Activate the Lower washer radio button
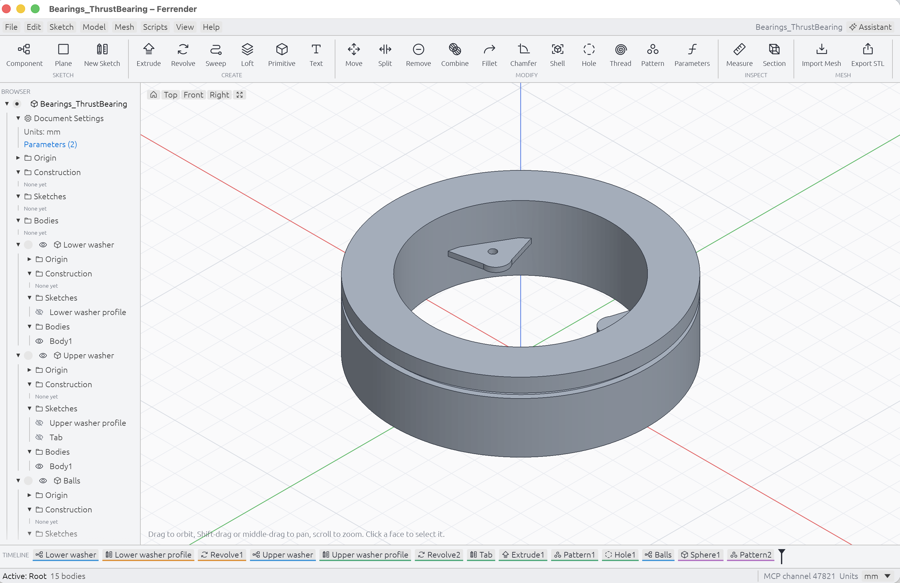This screenshot has width=900, height=583. click(x=28, y=245)
